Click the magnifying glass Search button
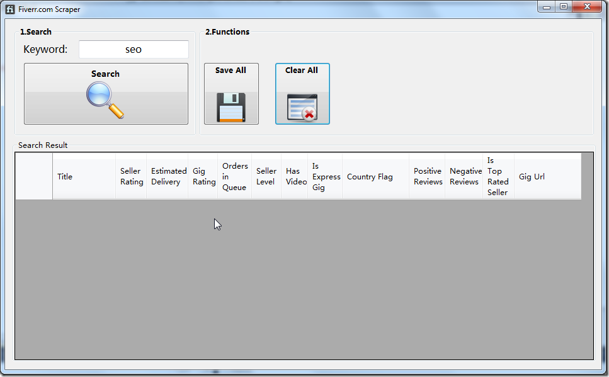 coord(106,94)
